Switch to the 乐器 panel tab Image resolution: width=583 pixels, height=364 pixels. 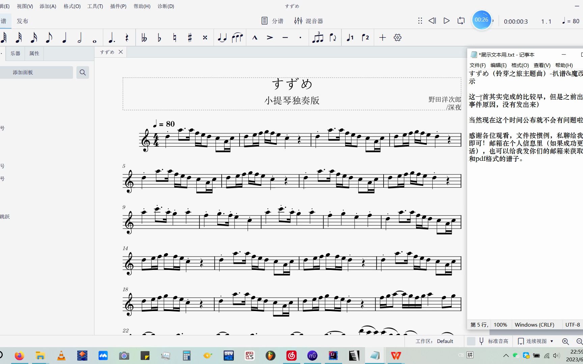[15, 53]
